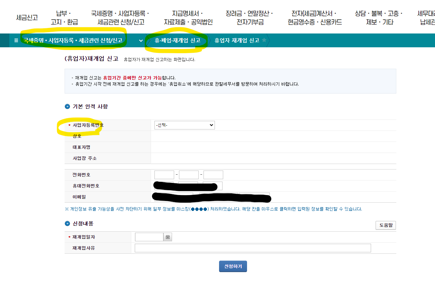Image resolution: width=435 pixels, height=281 pixels.
Task: Open the 사업자등록번호 -선택- dropdown
Action: pyautogui.click(x=185, y=125)
